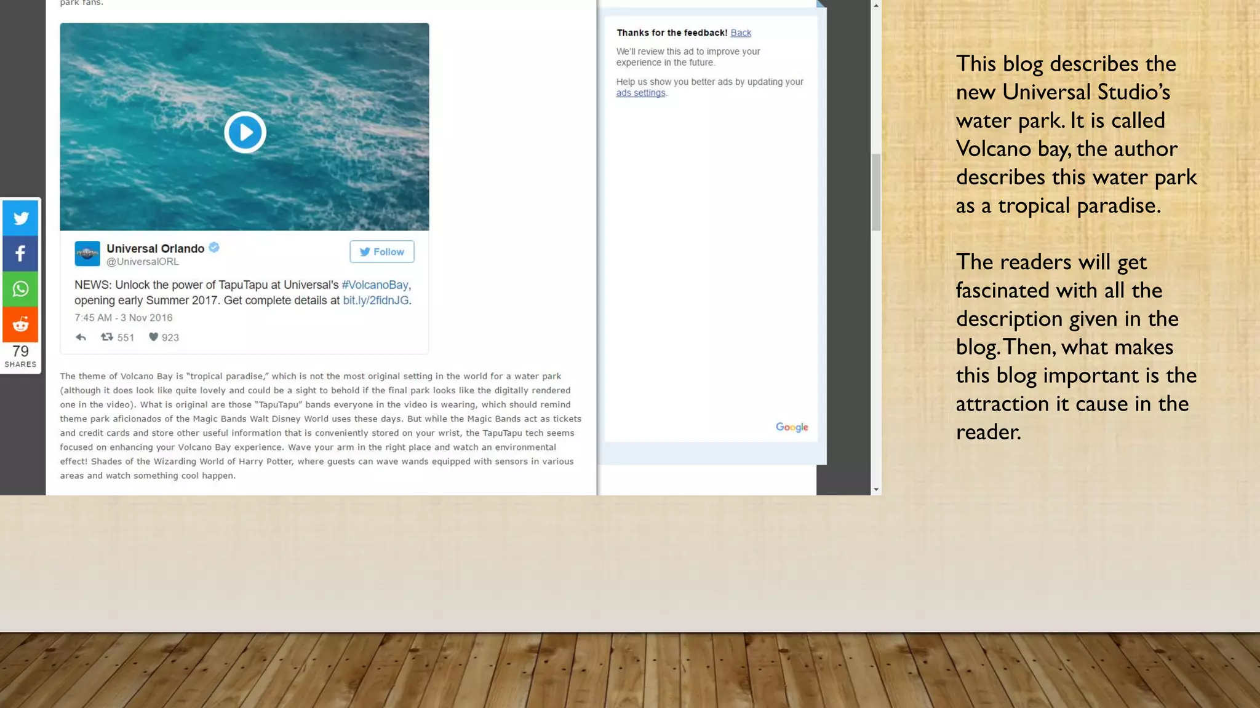Click the Back link in ad feedback
The width and height of the screenshot is (1260, 708).
(740, 33)
